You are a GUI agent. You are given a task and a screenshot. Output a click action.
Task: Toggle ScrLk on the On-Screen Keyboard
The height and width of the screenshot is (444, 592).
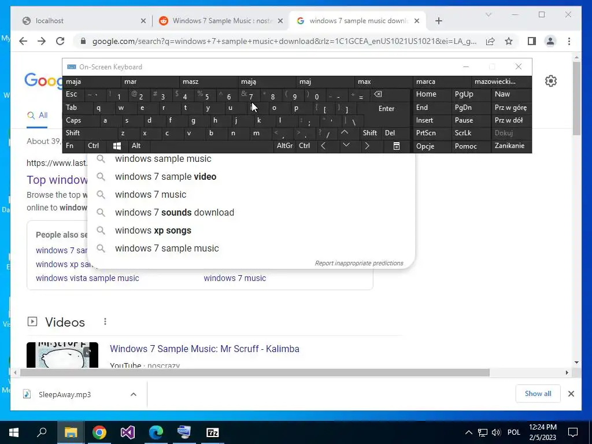[x=471, y=133]
